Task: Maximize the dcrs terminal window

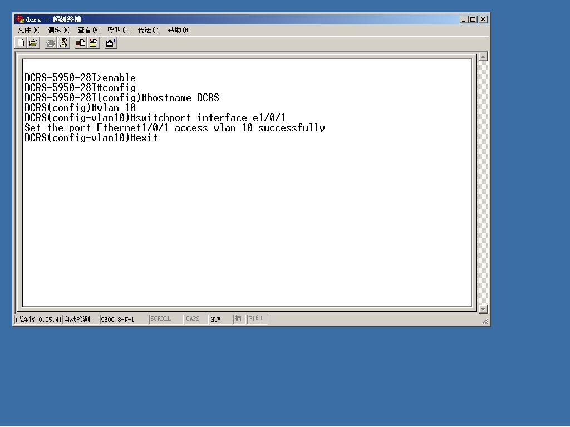Action: pyautogui.click(x=473, y=19)
